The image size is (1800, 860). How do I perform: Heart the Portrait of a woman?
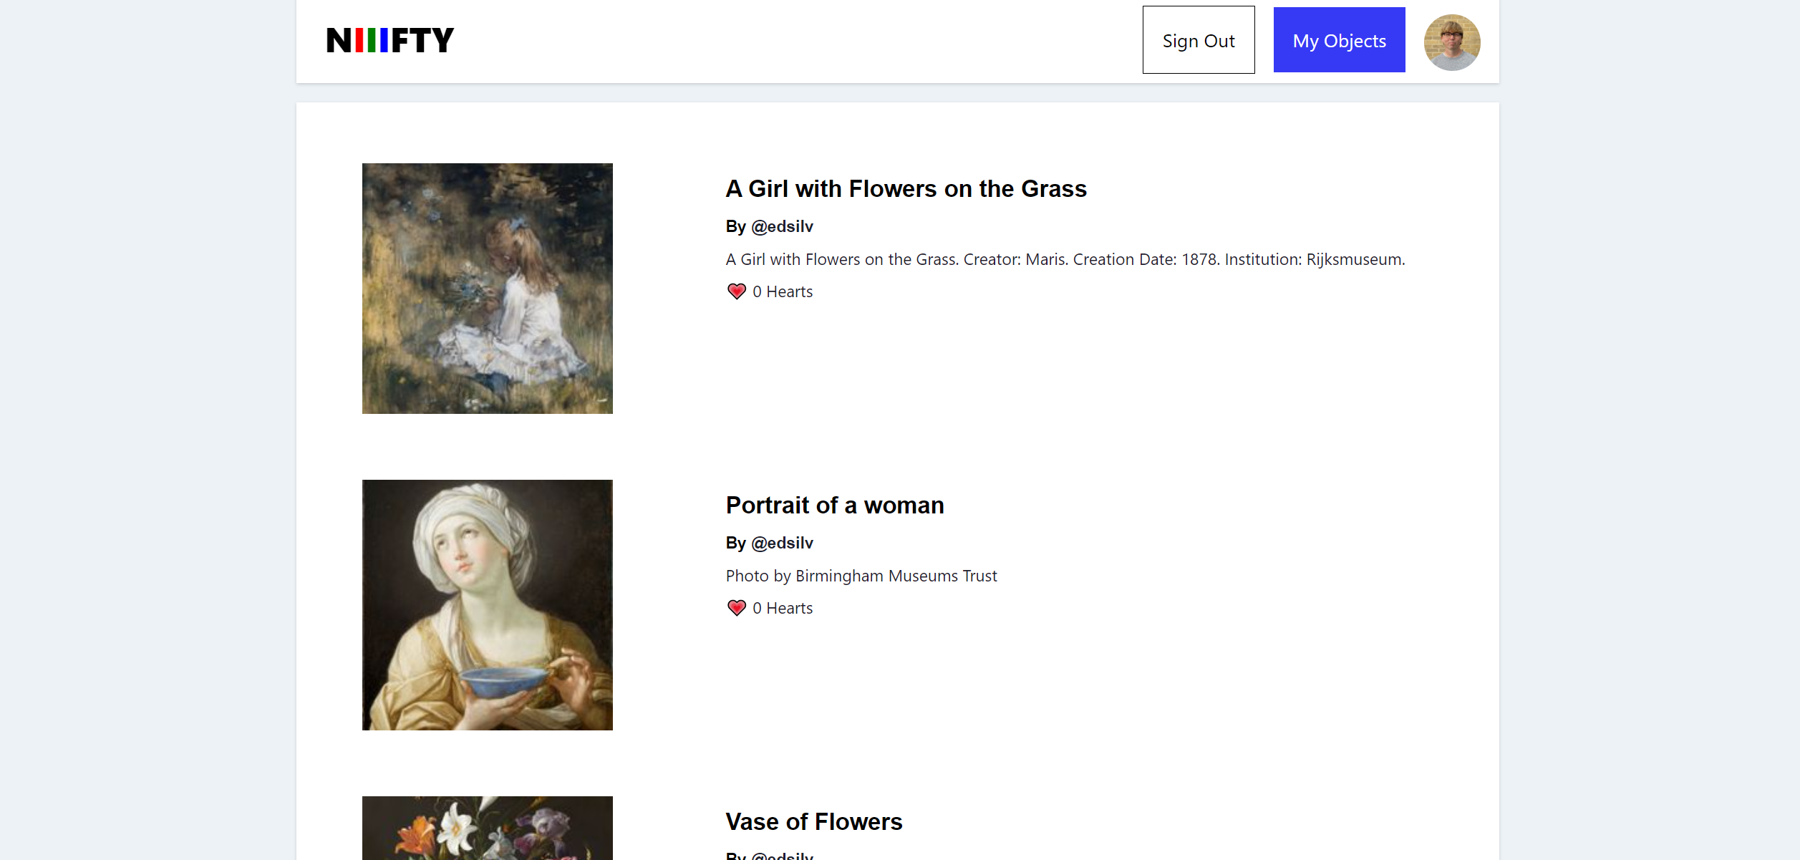[737, 608]
